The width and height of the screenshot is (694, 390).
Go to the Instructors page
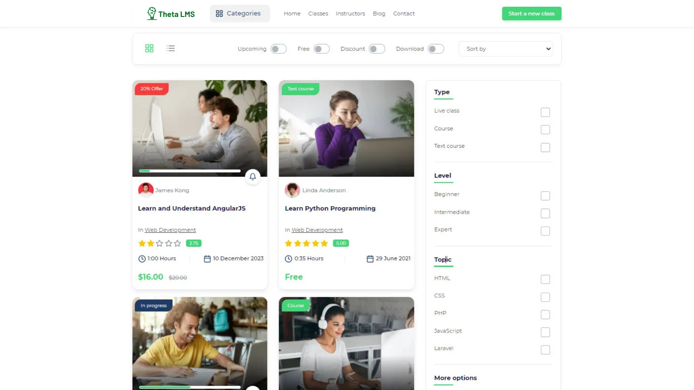[350, 14]
